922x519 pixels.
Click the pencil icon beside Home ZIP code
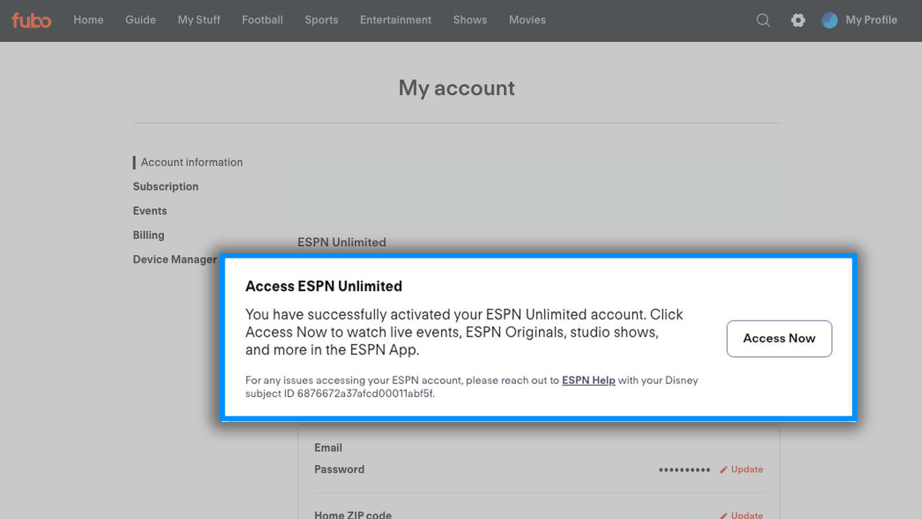pos(724,515)
